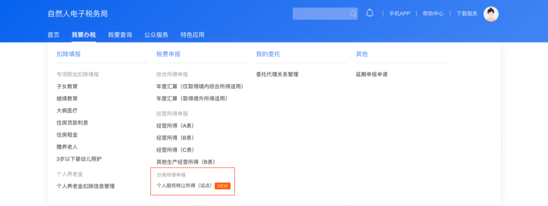Open 3岁以下婴幼儿照护 entry

79,159
